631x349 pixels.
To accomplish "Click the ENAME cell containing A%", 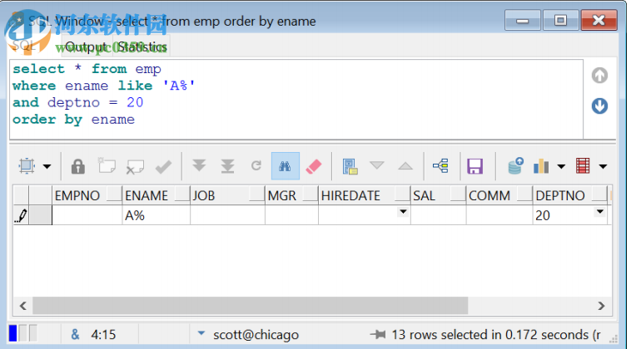I will pyautogui.click(x=157, y=215).
